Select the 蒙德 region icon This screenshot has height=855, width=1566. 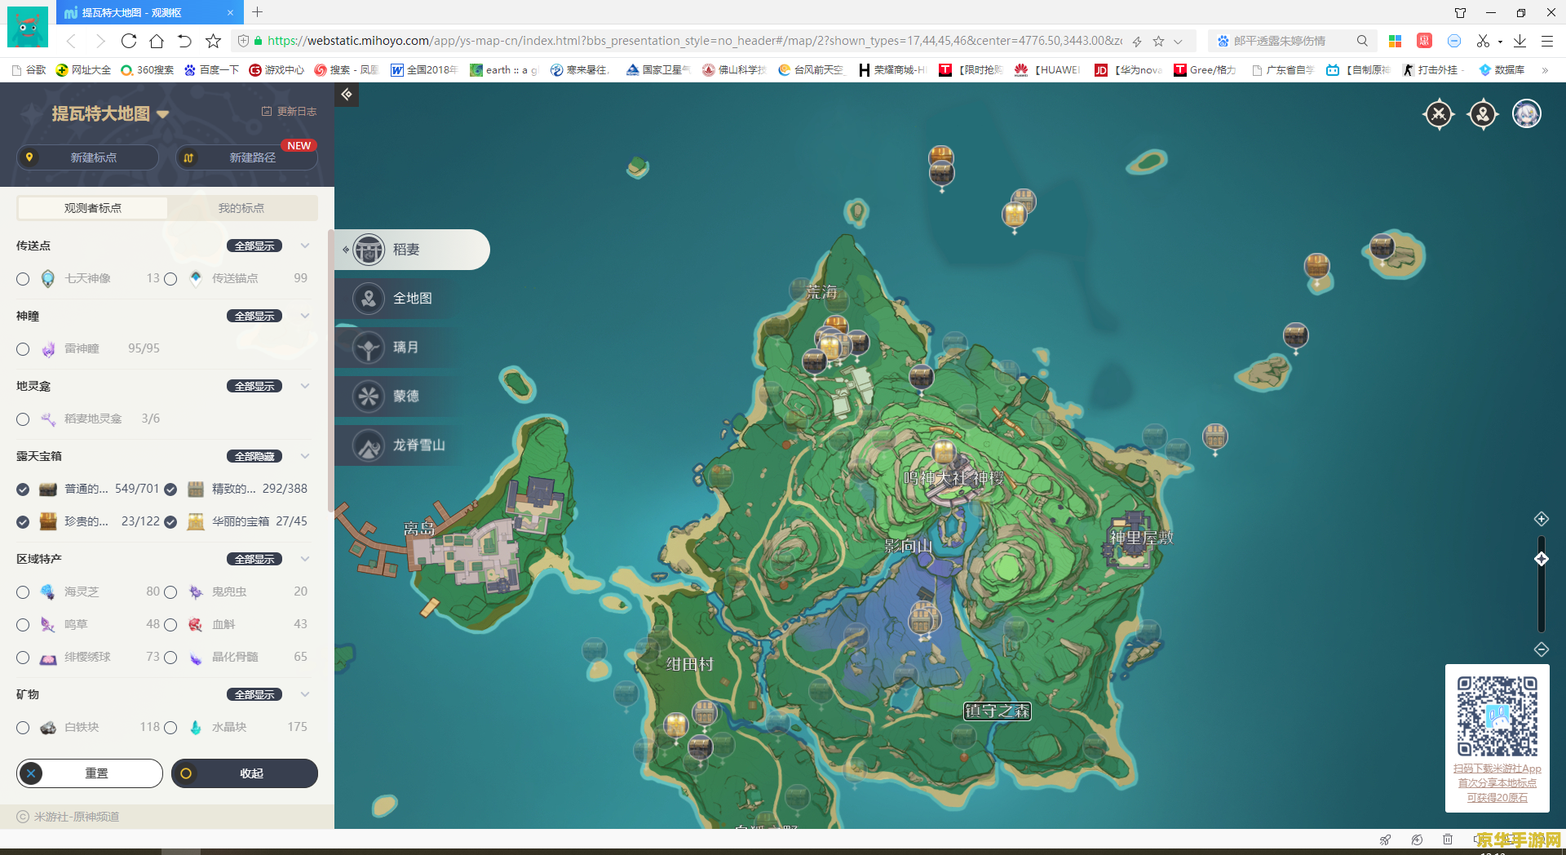(369, 396)
